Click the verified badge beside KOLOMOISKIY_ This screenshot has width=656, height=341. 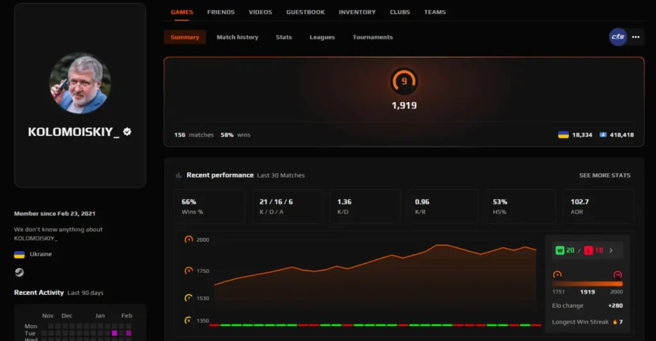tap(127, 131)
